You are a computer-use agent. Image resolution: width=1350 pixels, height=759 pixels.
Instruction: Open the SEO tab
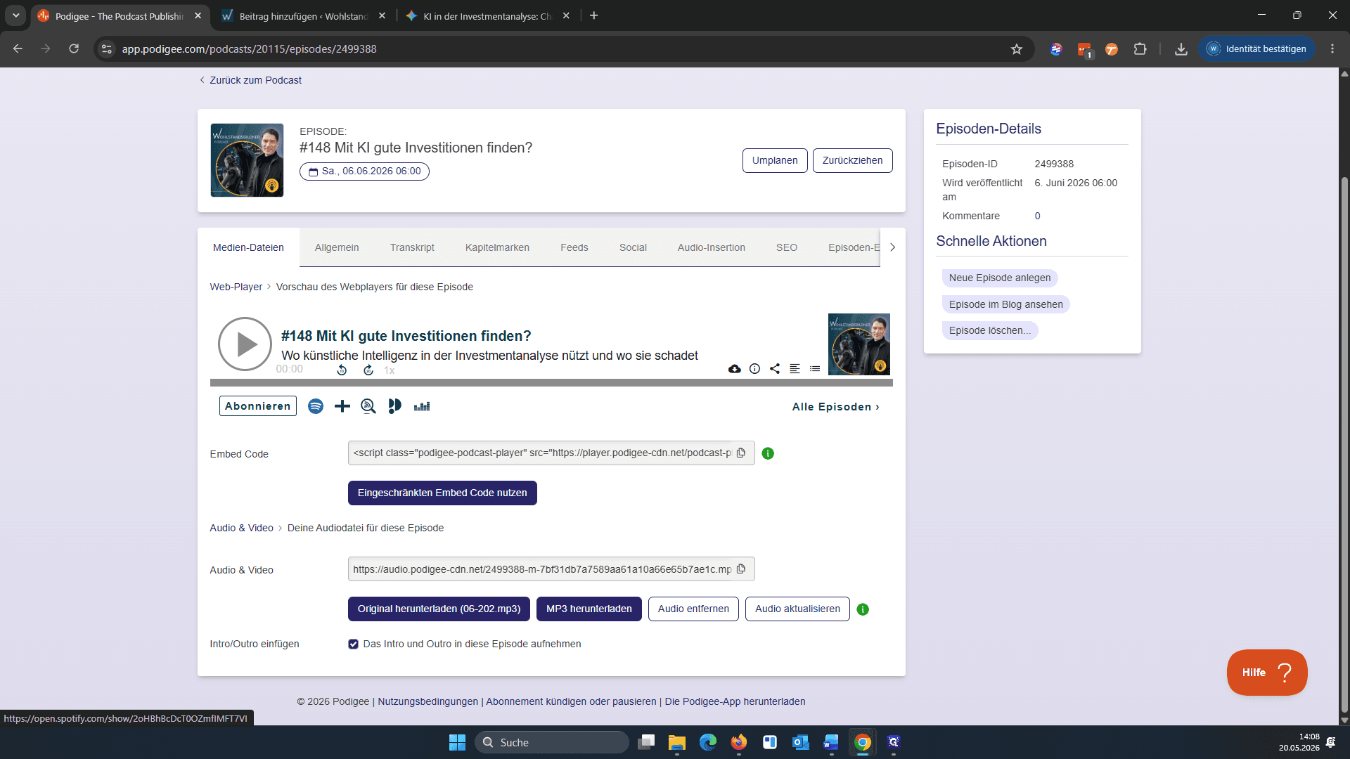[x=787, y=247]
